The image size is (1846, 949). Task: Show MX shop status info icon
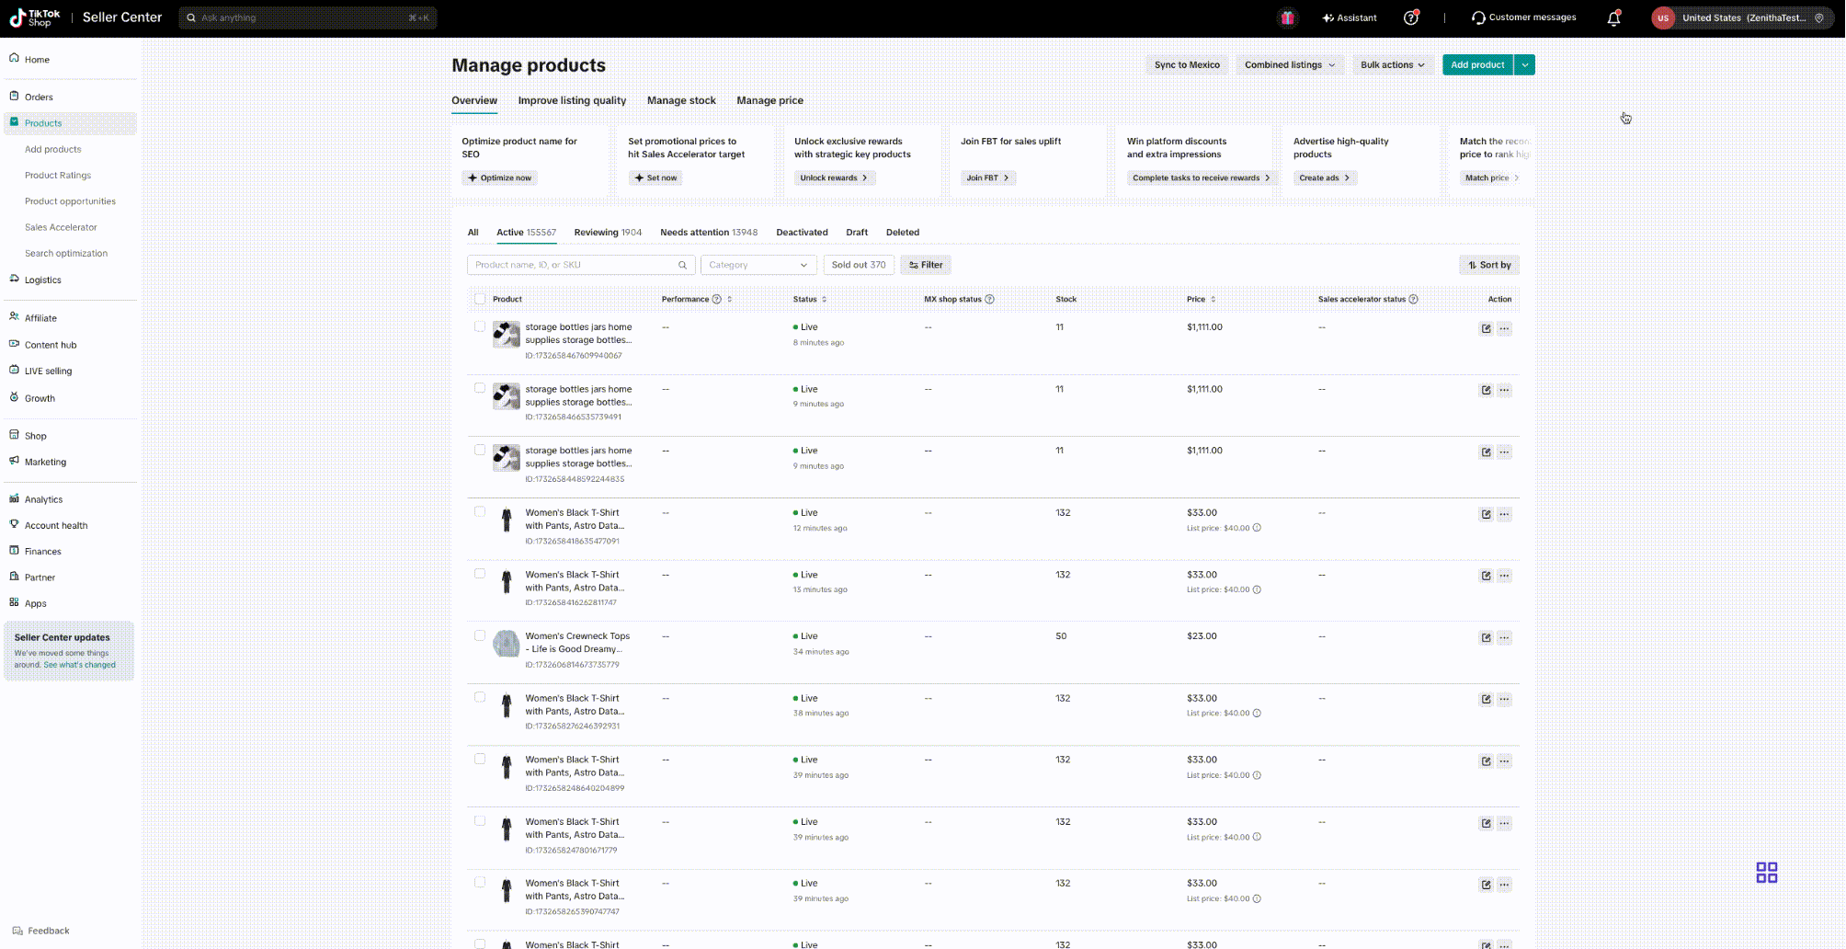tap(989, 299)
